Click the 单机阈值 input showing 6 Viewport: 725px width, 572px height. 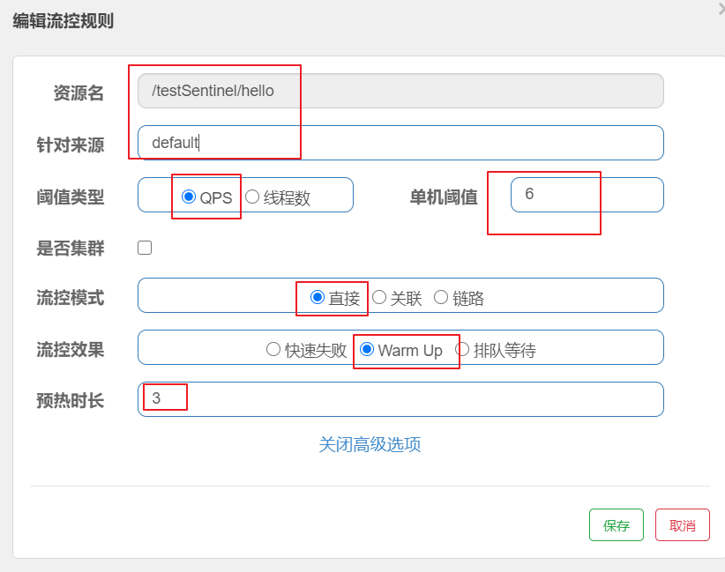(587, 195)
